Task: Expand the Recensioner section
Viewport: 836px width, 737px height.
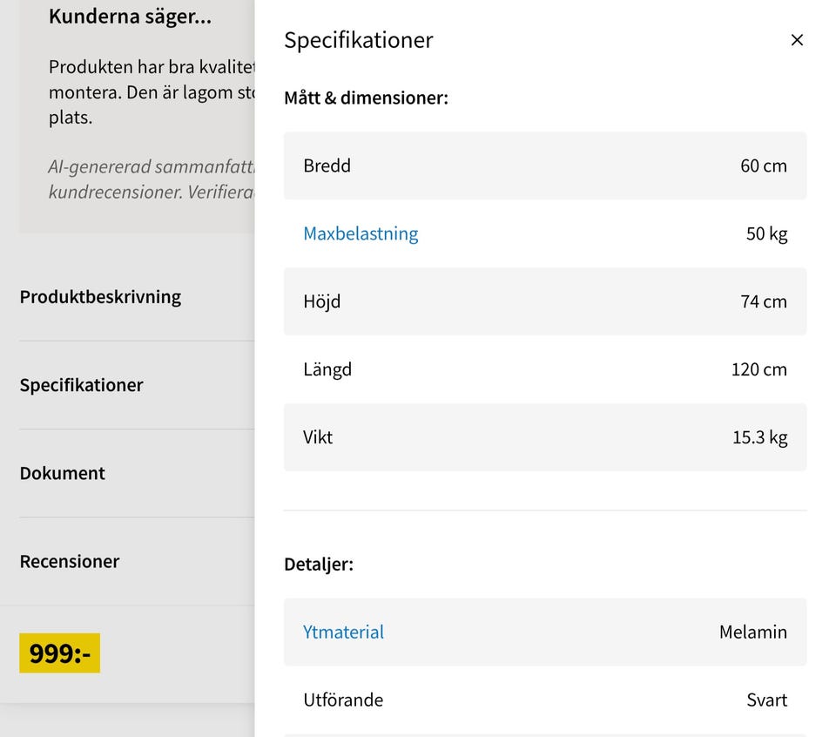Action: [x=70, y=561]
